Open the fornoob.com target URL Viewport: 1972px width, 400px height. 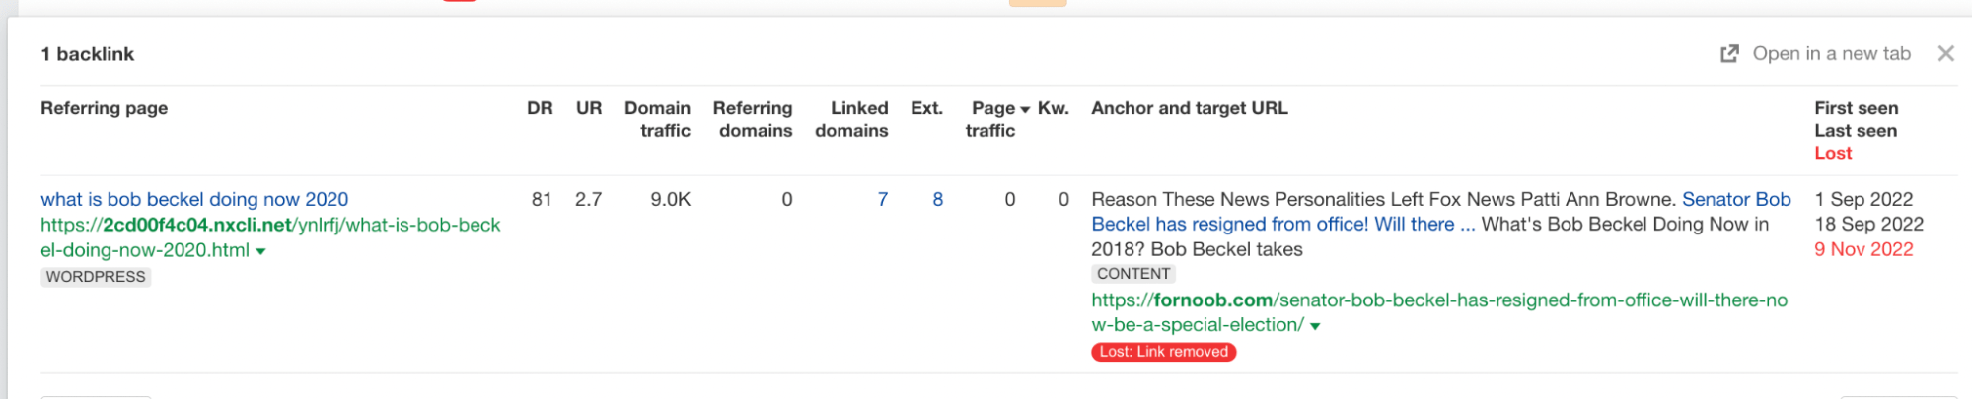tap(1438, 300)
